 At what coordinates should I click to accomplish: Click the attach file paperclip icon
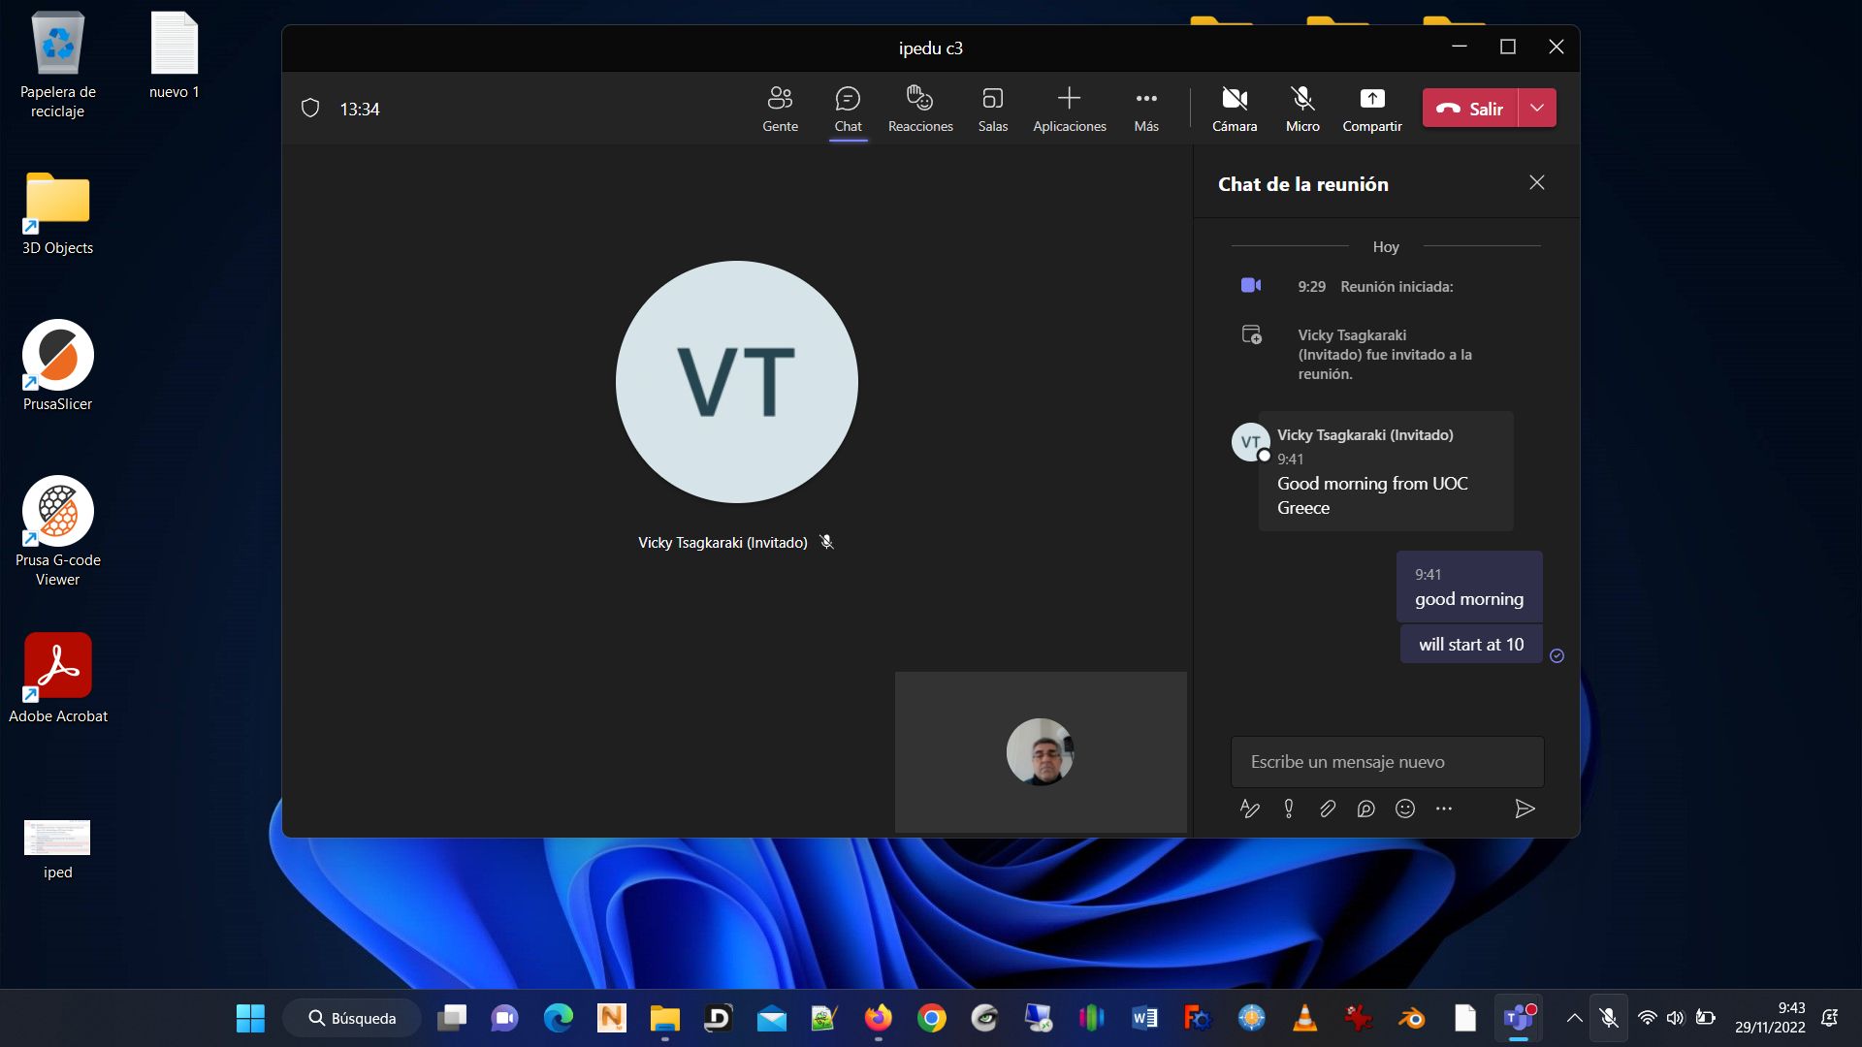point(1327,809)
